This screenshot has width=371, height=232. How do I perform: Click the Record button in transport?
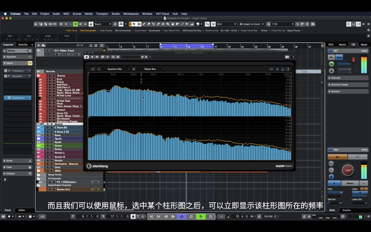click(x=211, y=217)
